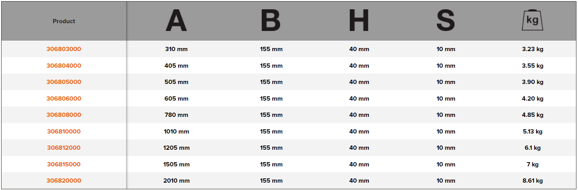Screen dimensions: 578x190
Task: Open product link 306805000
Action: 64,82
